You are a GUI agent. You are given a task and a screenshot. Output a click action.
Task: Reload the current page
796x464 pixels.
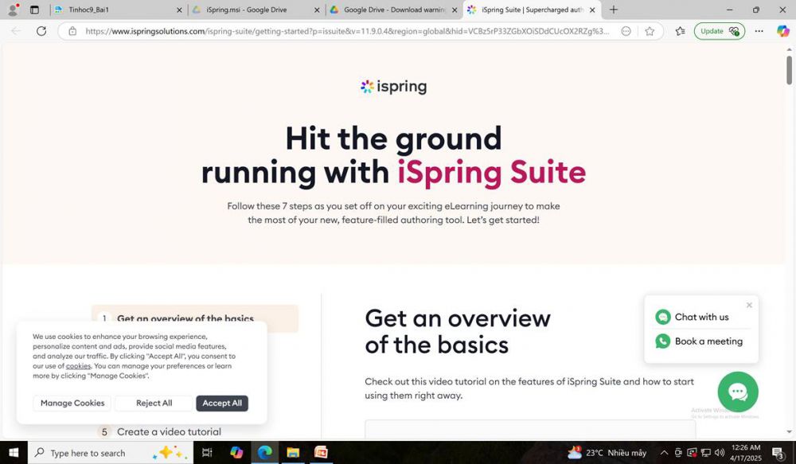pyautogui.click(x=41, y=31)
